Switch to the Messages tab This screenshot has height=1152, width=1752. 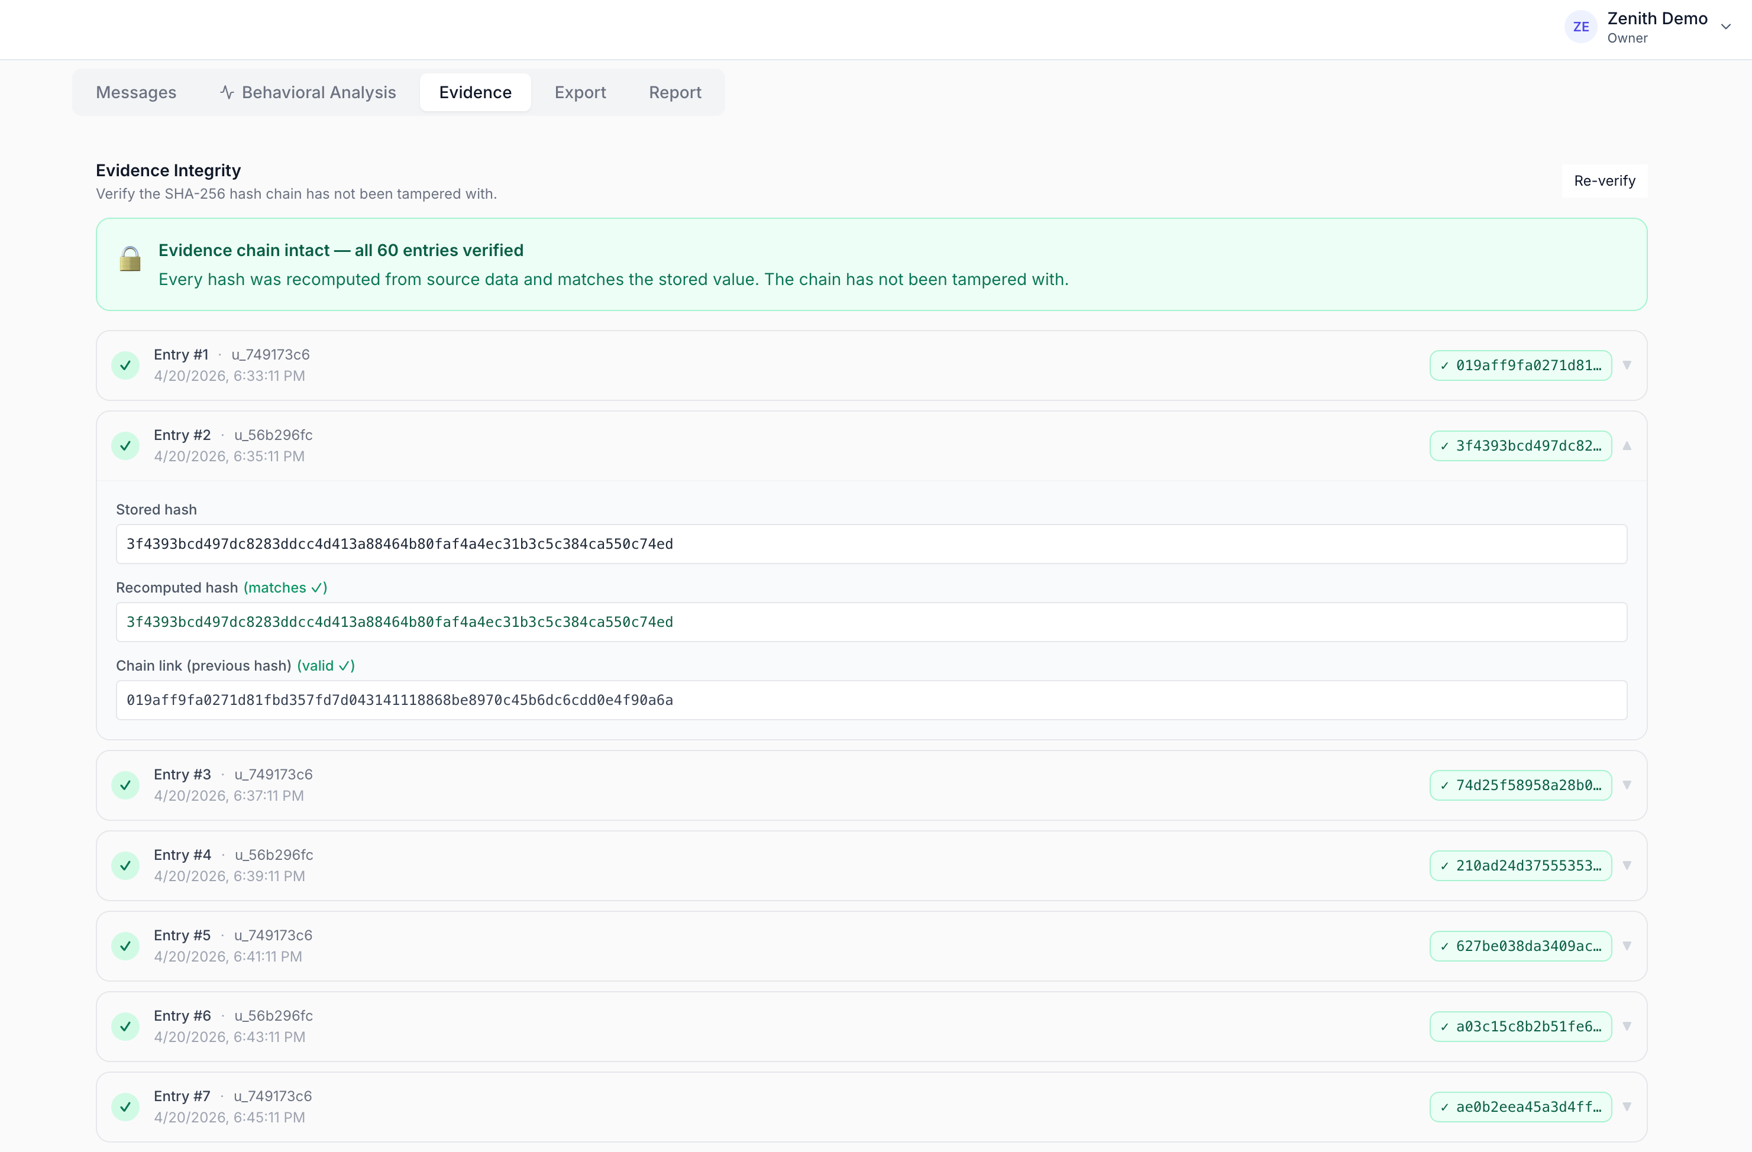[135, 92]
